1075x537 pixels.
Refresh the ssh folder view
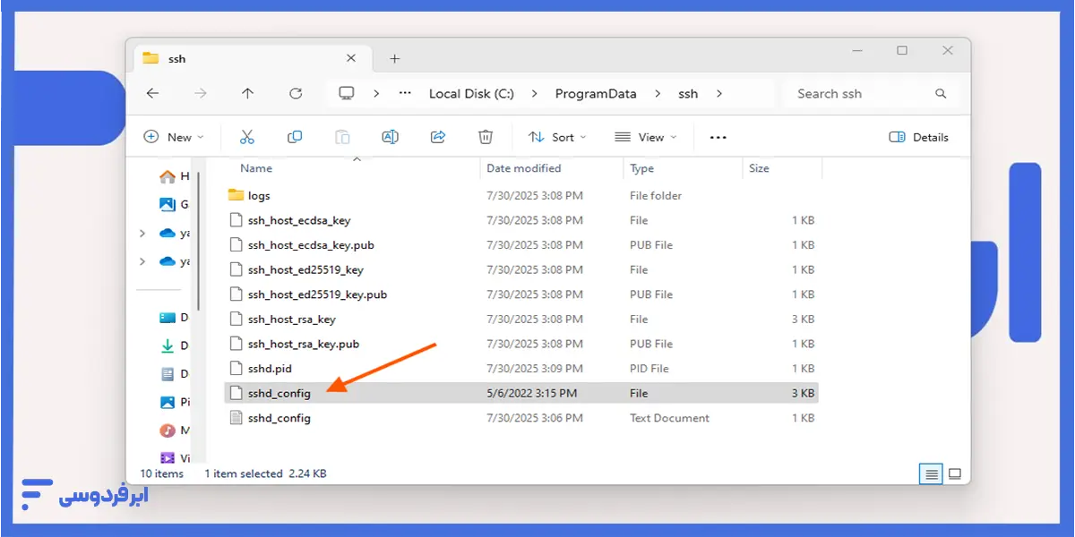coord(296,93)
